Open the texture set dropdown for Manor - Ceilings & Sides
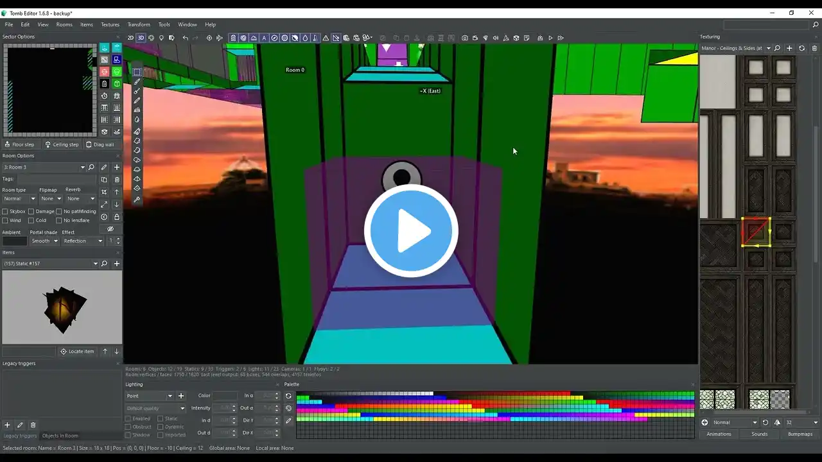 [736, 48]
